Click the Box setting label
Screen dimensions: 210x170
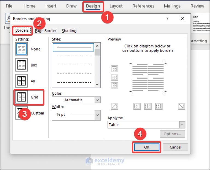coord(34,65)
